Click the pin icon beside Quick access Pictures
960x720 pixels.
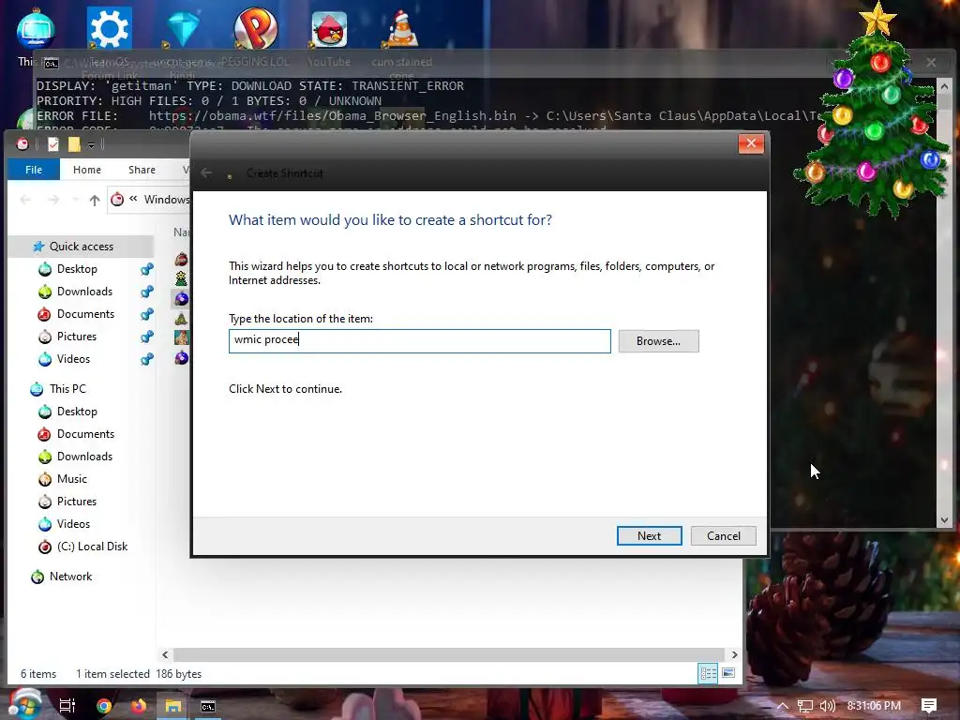coord(147,337)
